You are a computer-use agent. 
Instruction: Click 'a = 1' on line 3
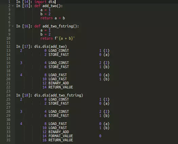(46, 10)
